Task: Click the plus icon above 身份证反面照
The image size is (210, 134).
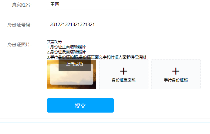Action: (124, 71)
